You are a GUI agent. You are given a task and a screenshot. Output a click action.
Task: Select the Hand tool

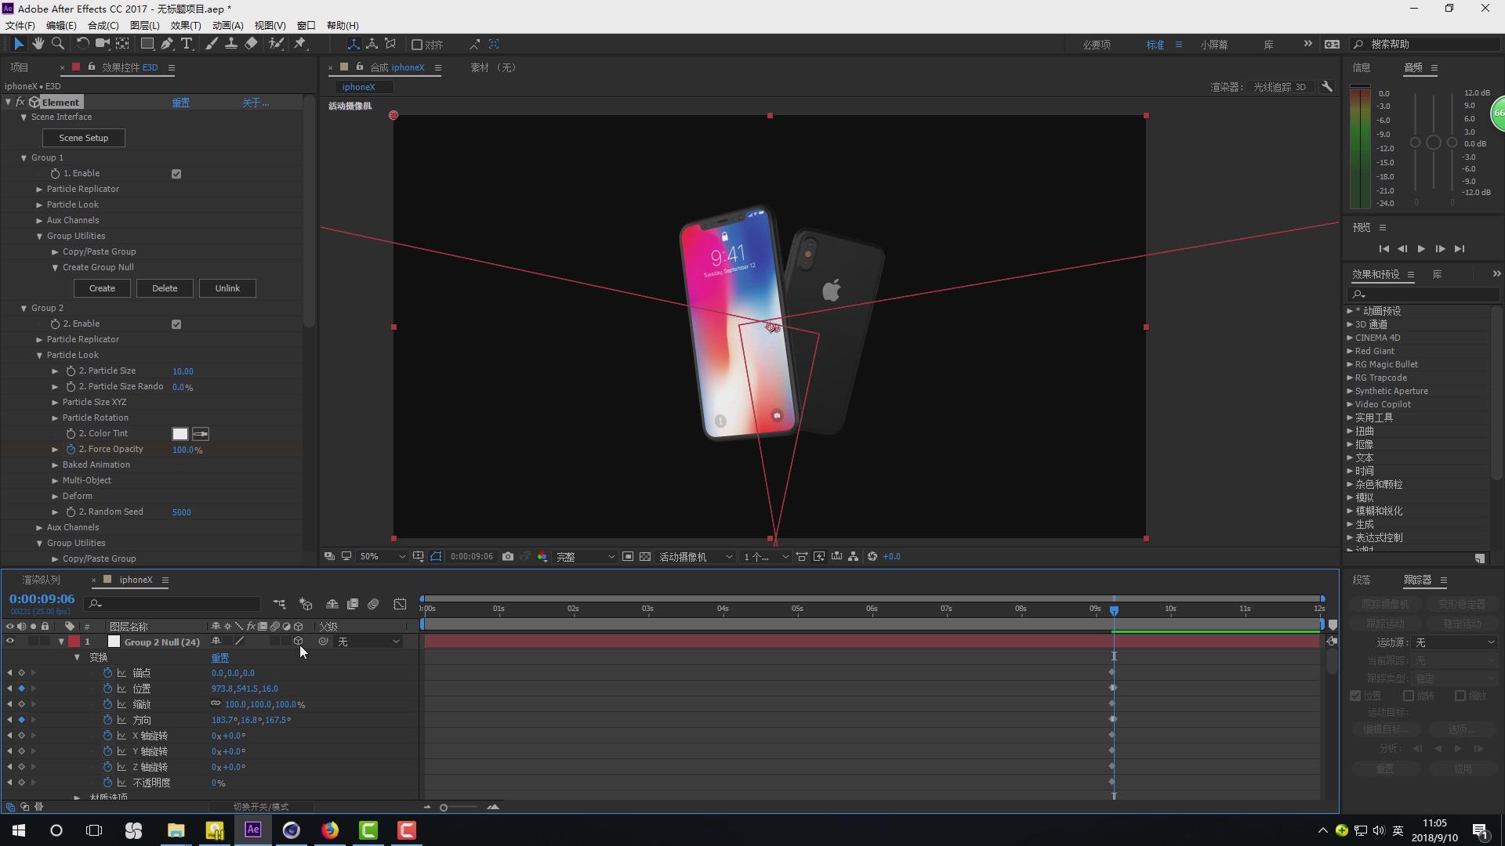coord(38,44)
